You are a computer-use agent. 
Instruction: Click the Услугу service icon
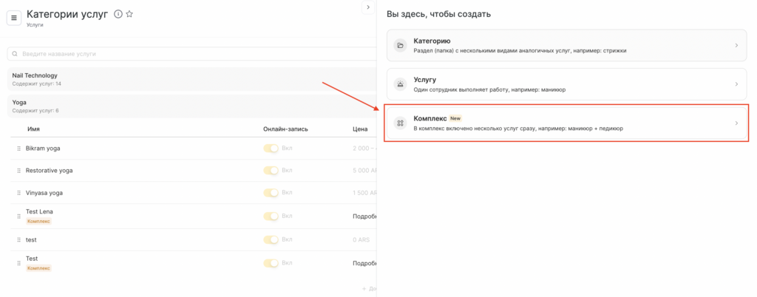point(400,84)
